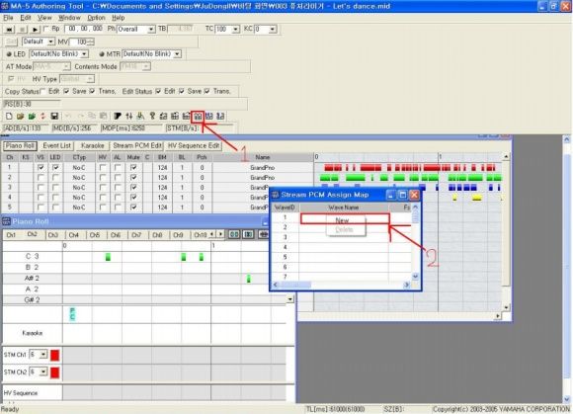Start playback with the play button
This screenshot has height=414, width=573.
35,30
